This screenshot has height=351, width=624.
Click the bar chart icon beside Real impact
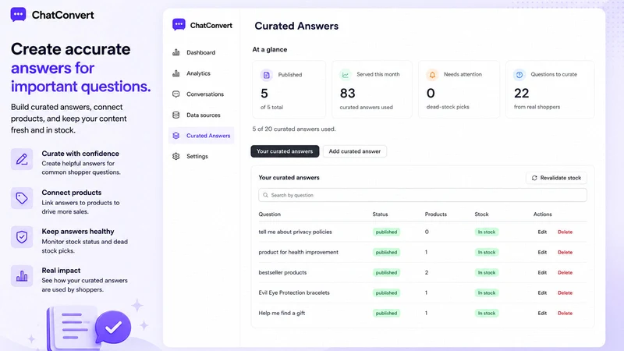pos(22,276)
